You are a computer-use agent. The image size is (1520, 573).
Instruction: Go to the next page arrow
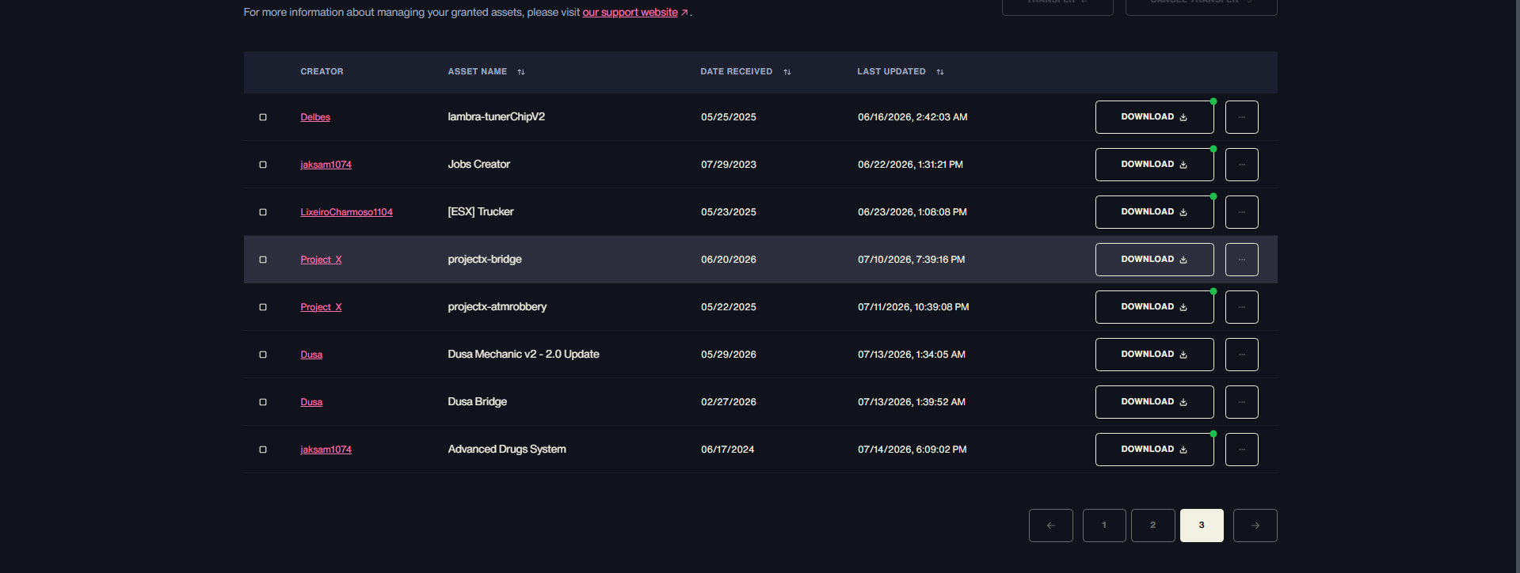click(1255, 526)
